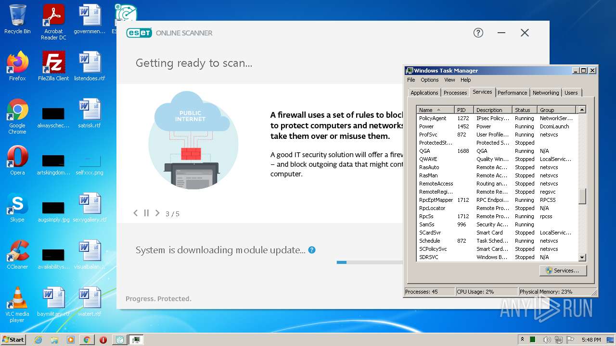Screen dimensions: 616x346
Task: Pause the ESET slideshow
Action: tap(146, 213)
